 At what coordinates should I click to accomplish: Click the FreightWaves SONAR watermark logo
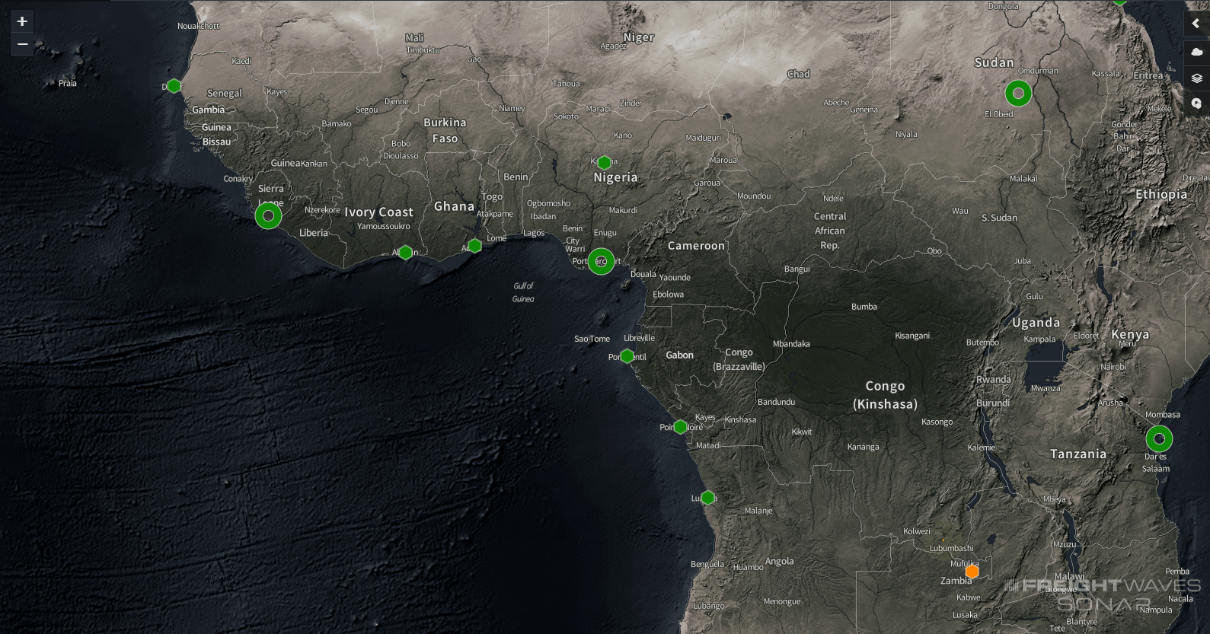pos(1104,594)
